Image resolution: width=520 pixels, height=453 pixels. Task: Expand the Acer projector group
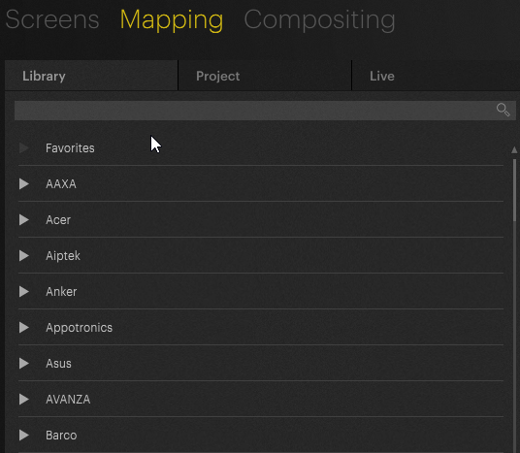(x=24, y=219)
